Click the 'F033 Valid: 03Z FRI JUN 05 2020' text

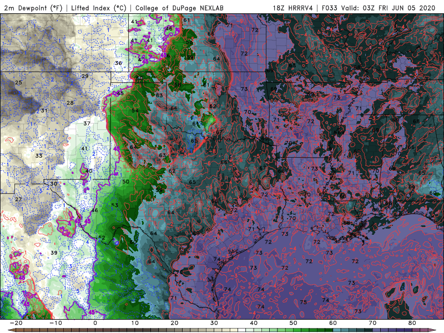click(379, 8)
